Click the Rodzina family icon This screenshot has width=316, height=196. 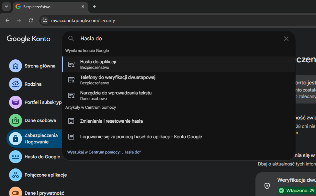click(x=16, y=84)
